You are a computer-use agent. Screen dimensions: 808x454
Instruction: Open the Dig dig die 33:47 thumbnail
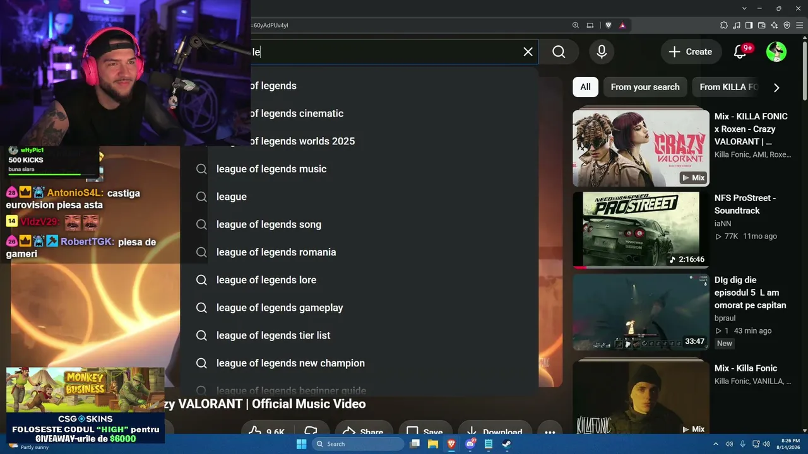641,312
